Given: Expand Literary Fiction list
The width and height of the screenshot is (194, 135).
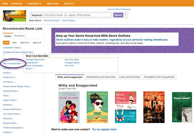Looking at the screenshot, I should coord(10,100).
